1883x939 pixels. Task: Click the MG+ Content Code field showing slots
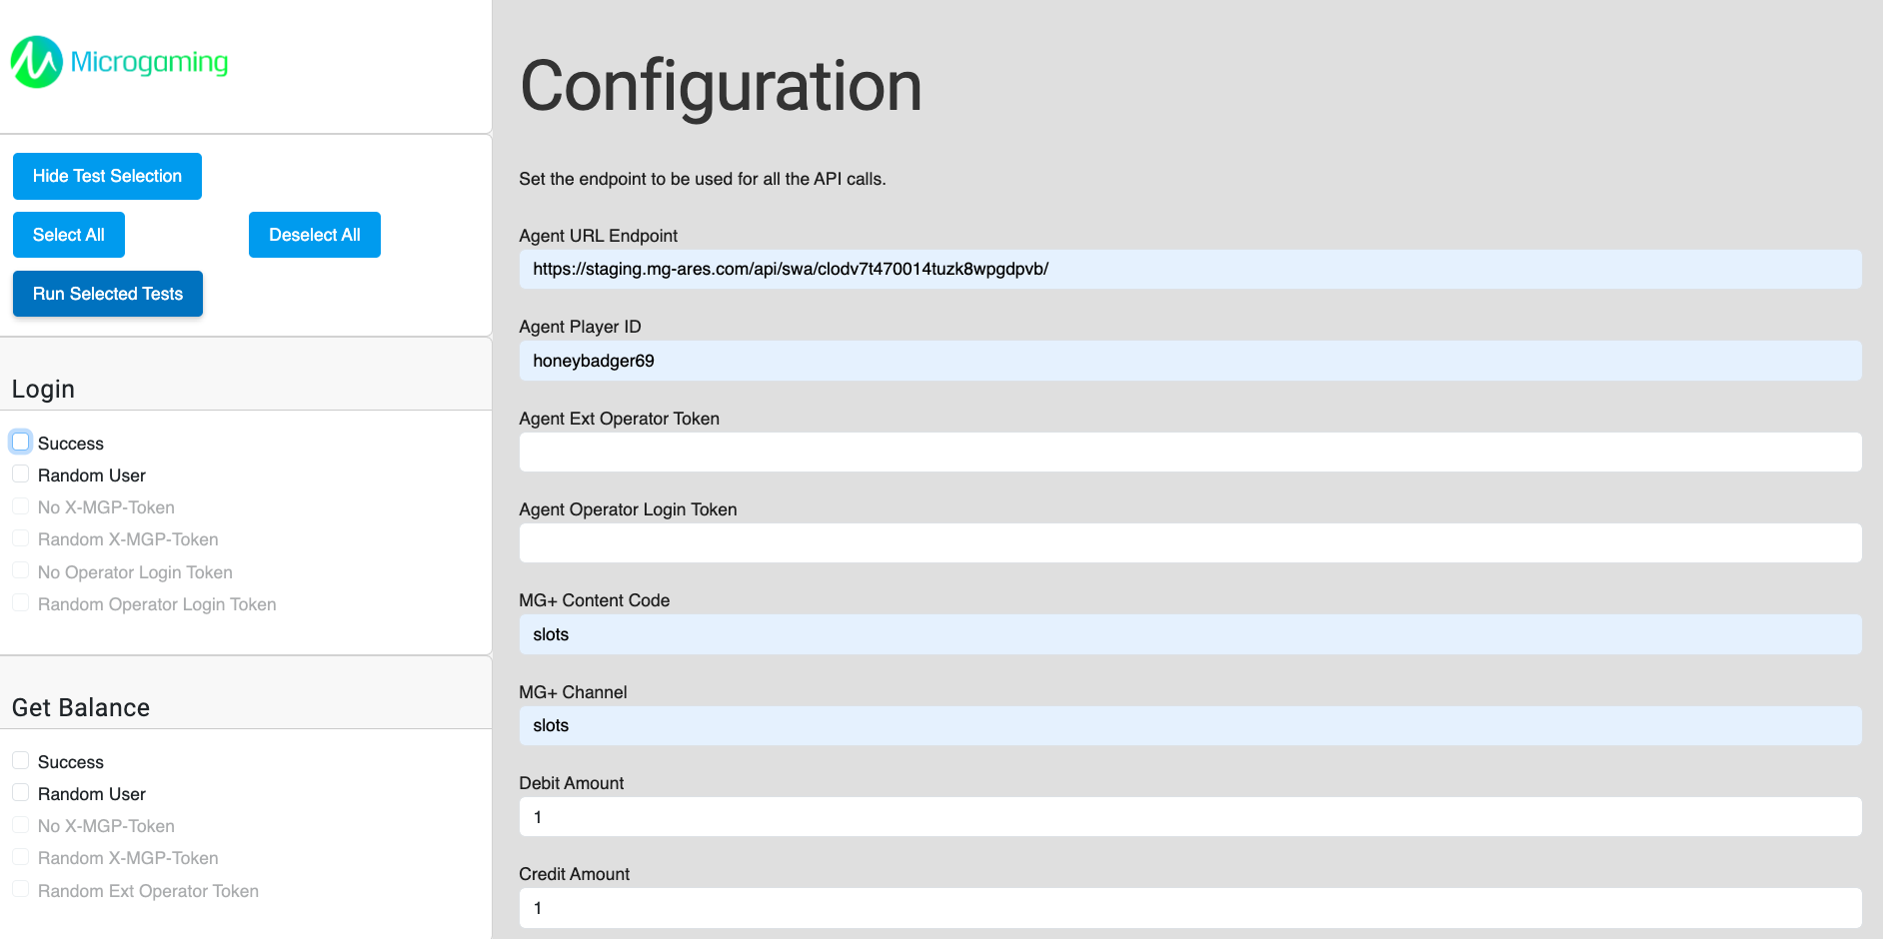pyautogui.click(x=1189, y=633)
